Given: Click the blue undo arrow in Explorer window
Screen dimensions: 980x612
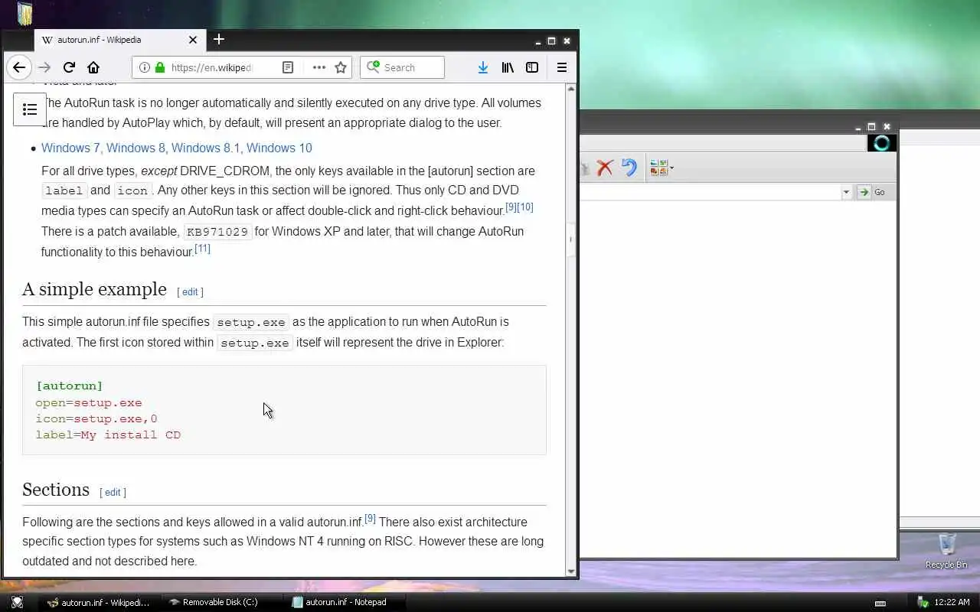Looking at the screenshot, I should [x=629, y=168].
